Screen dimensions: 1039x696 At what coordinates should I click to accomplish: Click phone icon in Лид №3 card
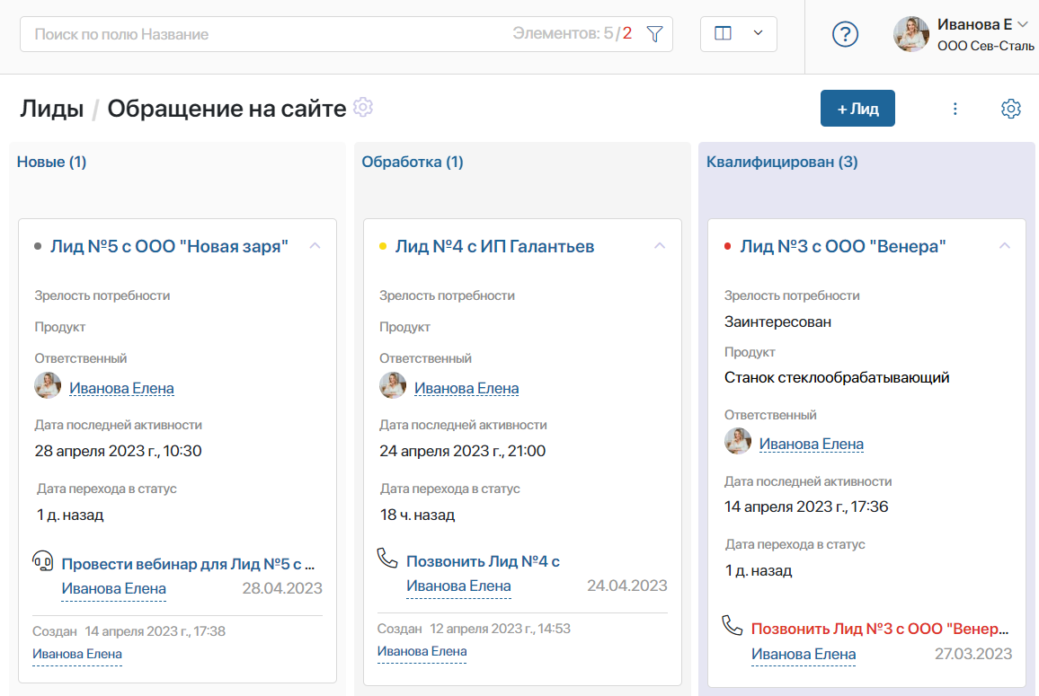[x=733, y=625]
